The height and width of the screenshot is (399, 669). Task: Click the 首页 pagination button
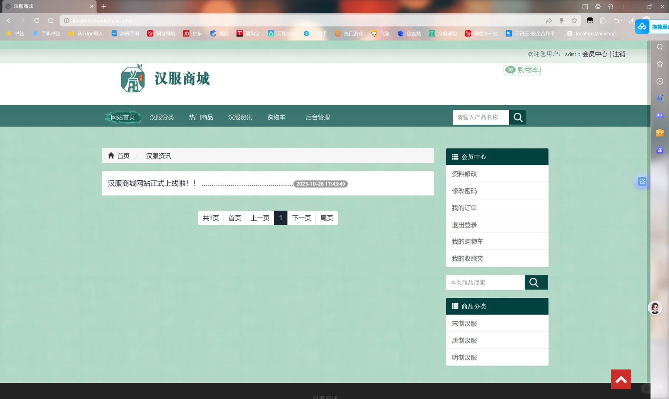[235, 218]
